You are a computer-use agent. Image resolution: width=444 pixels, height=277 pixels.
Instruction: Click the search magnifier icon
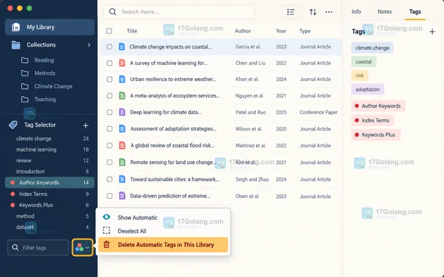[x=112, y=12]
